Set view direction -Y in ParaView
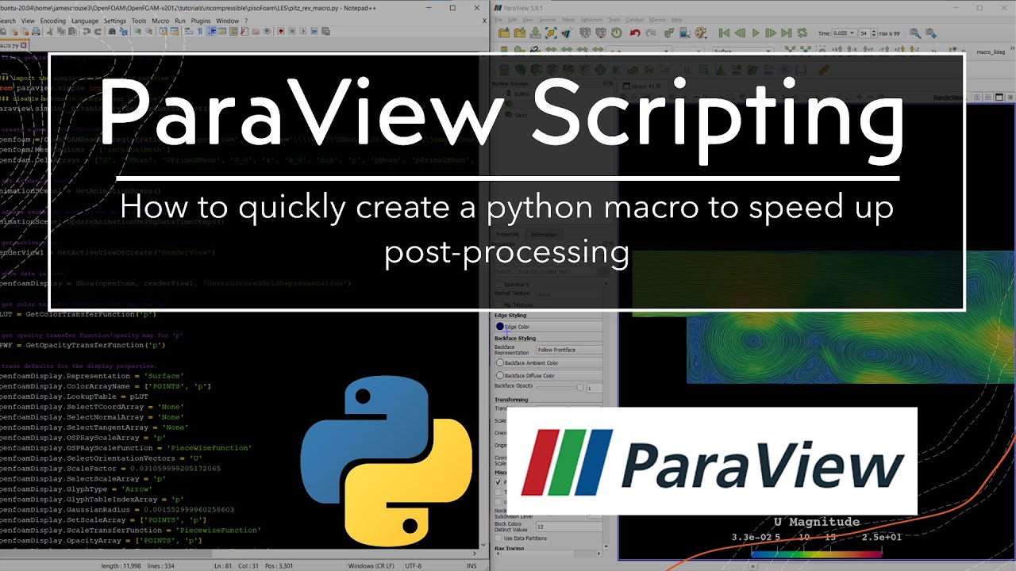 click(x=883, y=50)
